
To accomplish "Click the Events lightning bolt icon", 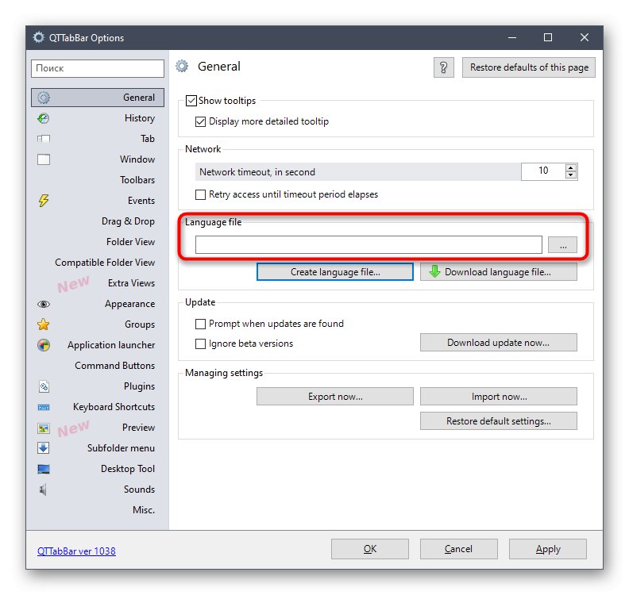I will (44, 201).
